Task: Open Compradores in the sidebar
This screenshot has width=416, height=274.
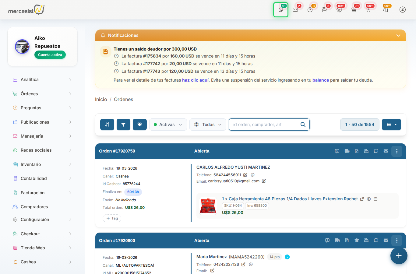Action: 34,207
